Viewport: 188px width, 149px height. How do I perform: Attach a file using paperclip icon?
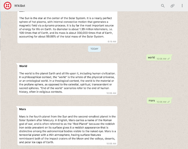pyautogui.click(x=172, y=6)
